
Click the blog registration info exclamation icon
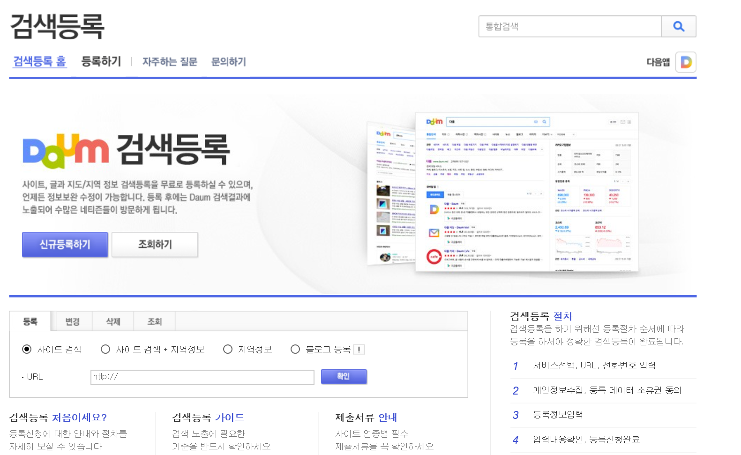coord(359,350)
